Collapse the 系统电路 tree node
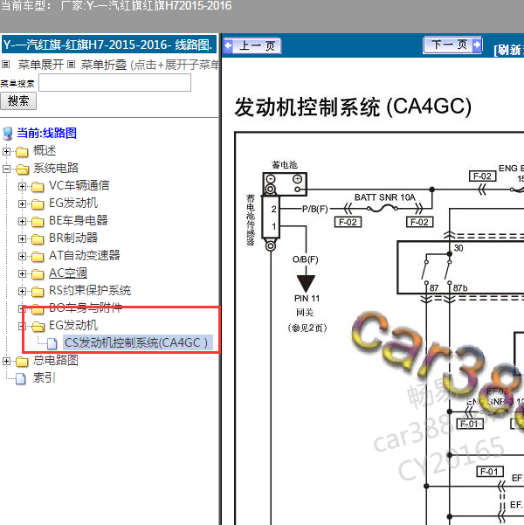 (x=6, y=169)
